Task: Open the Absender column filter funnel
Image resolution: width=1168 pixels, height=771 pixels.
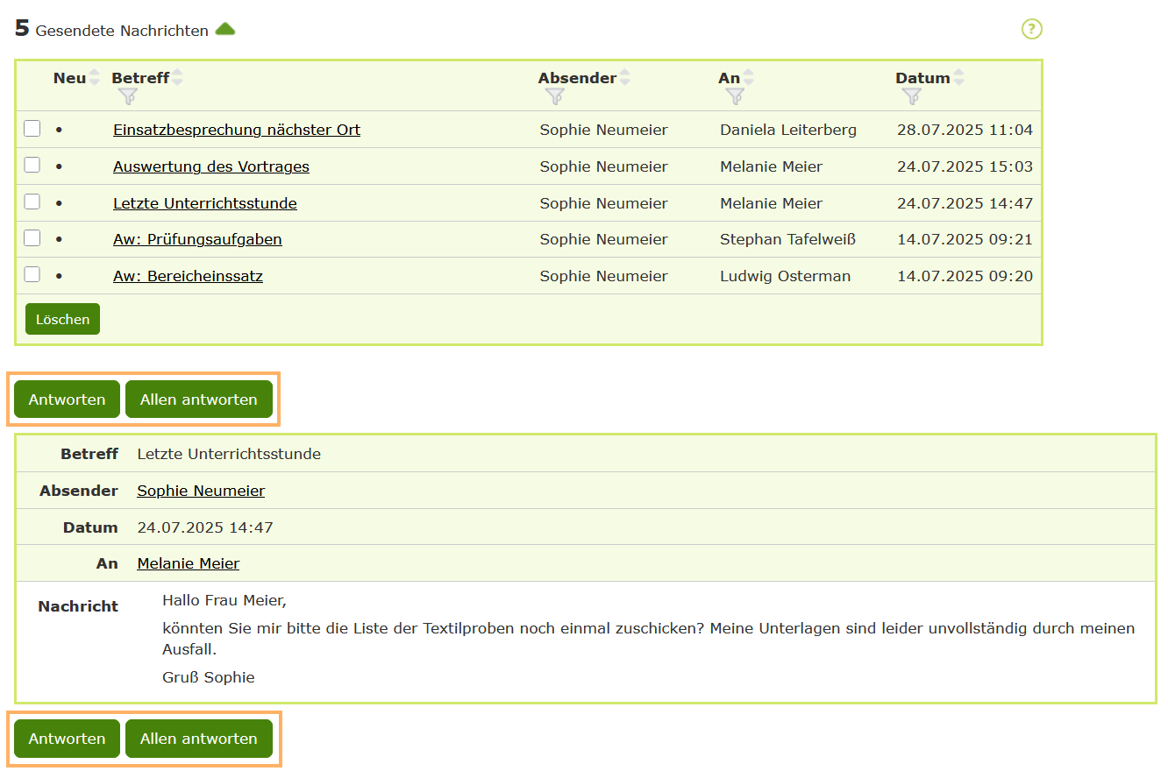Action: 554,96
